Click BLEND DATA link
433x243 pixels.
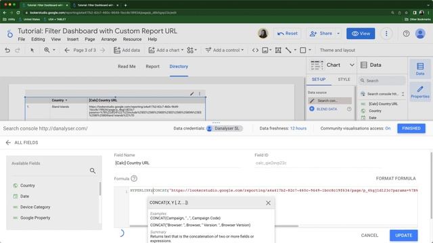(x=327, y=109)
